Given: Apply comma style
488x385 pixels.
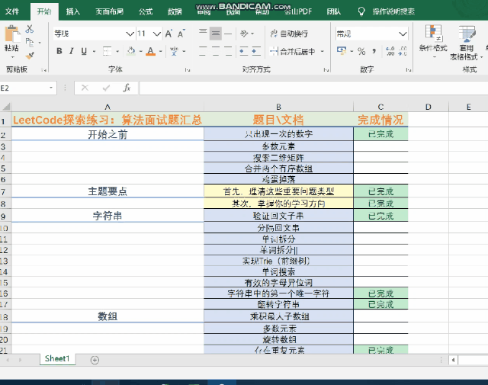Looking at the screenshot, I should point(374,51).
